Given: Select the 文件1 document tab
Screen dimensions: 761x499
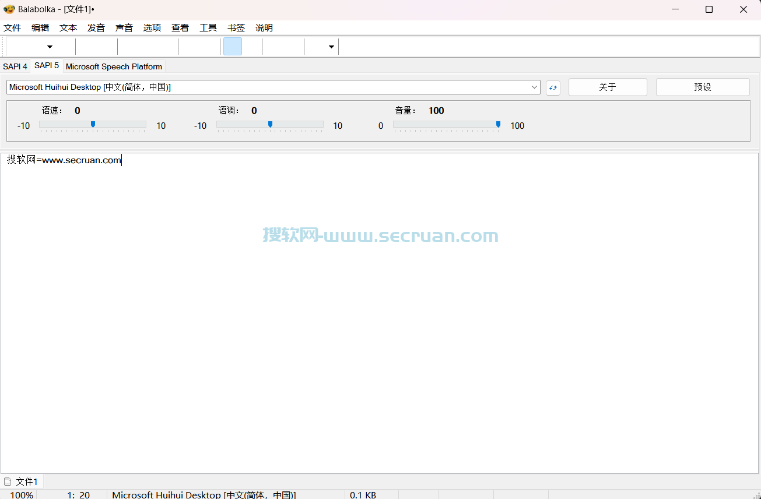Looking at the screenshot, I should tap(22, 482).
